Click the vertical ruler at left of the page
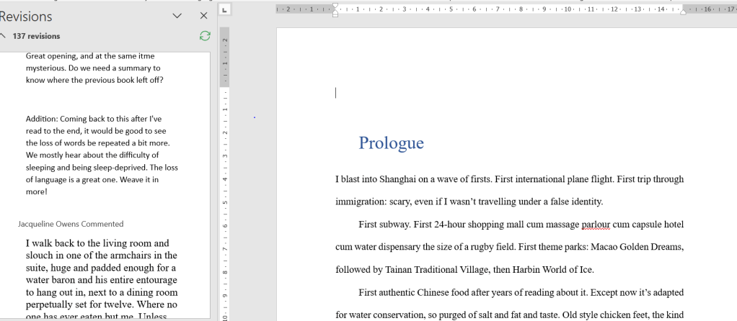 pos(225,180)
